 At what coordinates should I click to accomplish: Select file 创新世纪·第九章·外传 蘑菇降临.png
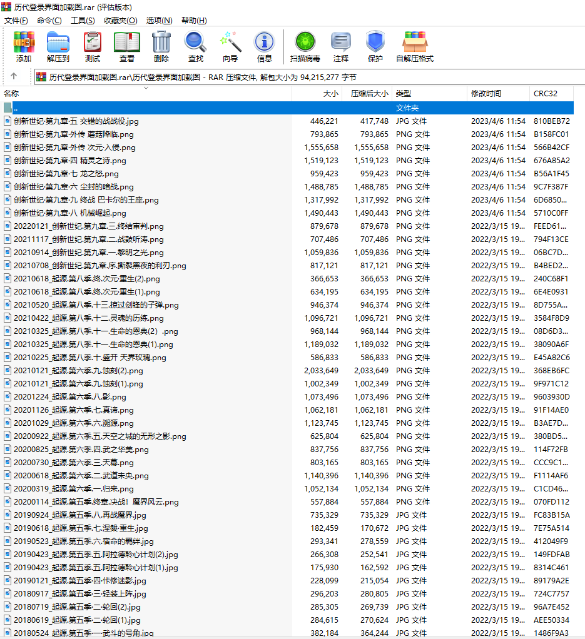click(x=73, y=134)
